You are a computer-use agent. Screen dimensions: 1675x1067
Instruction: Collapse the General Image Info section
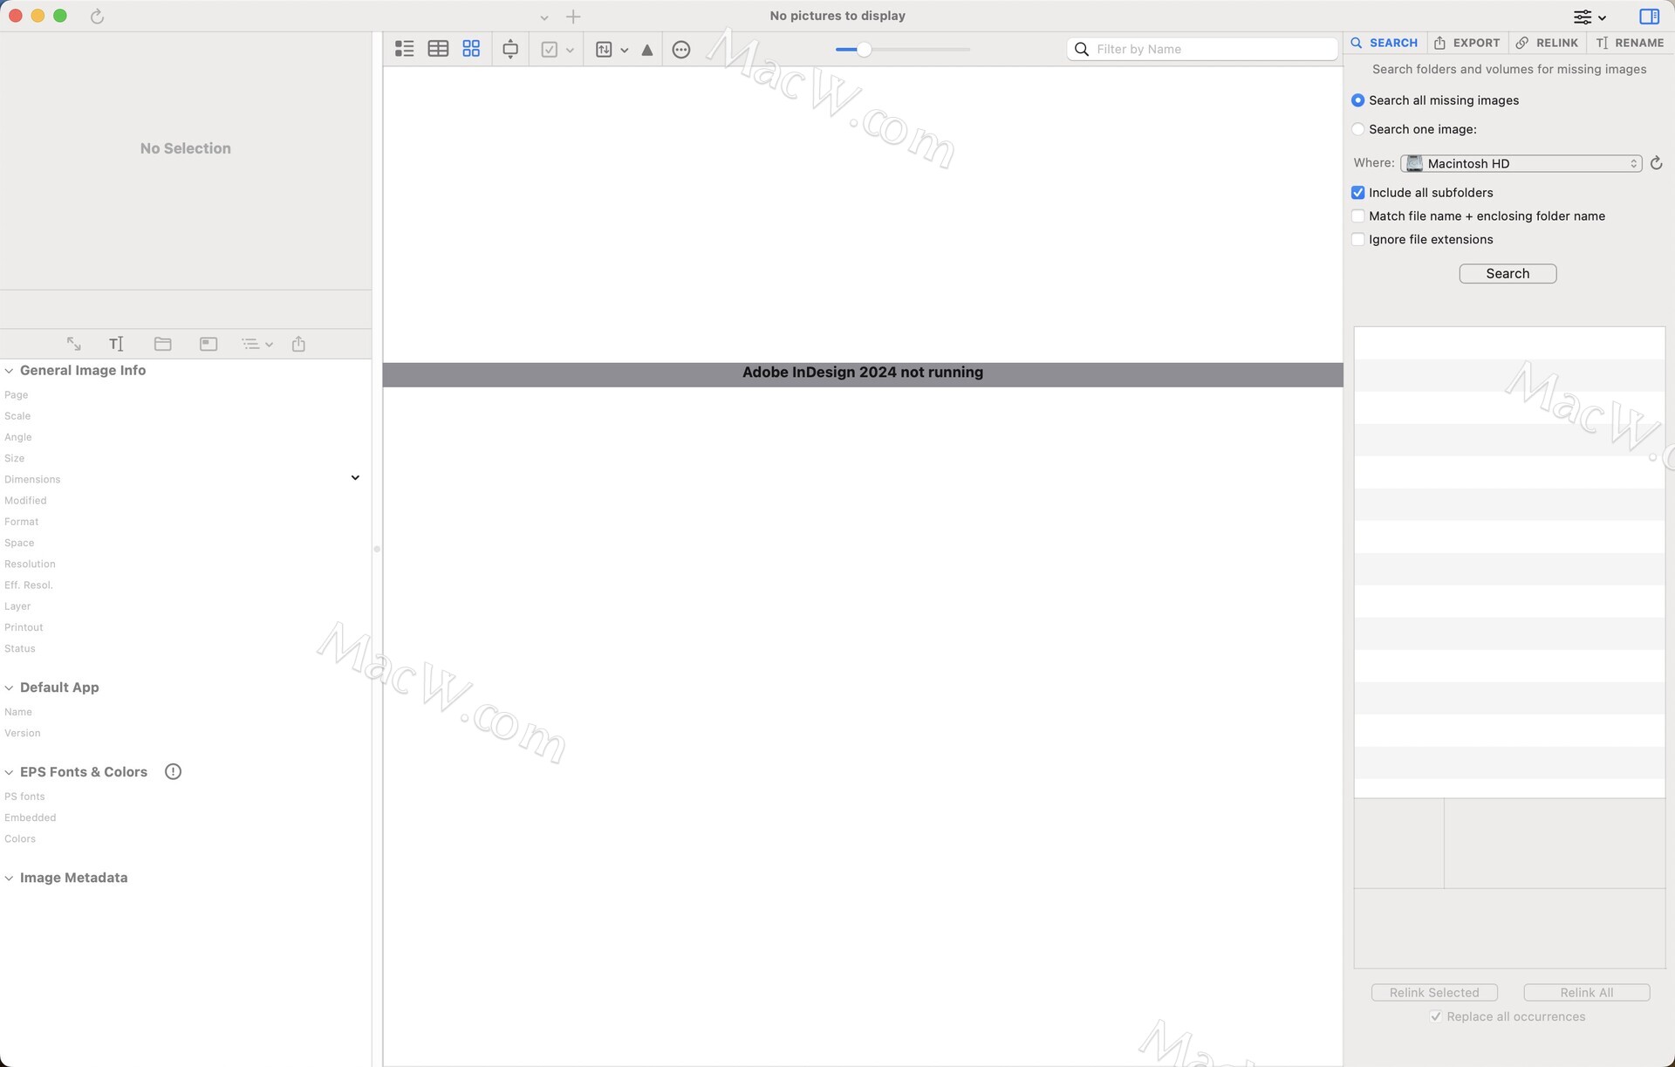tap(9, 371)
